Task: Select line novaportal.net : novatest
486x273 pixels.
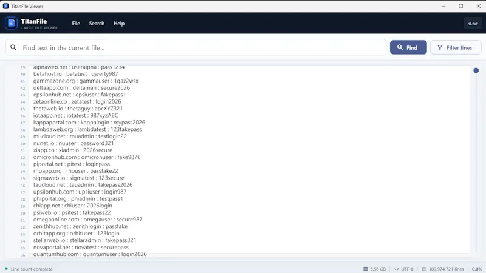Action: 81,248
